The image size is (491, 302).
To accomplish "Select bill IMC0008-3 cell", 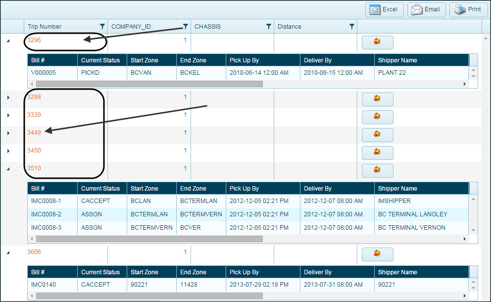I will coord(52,228).
